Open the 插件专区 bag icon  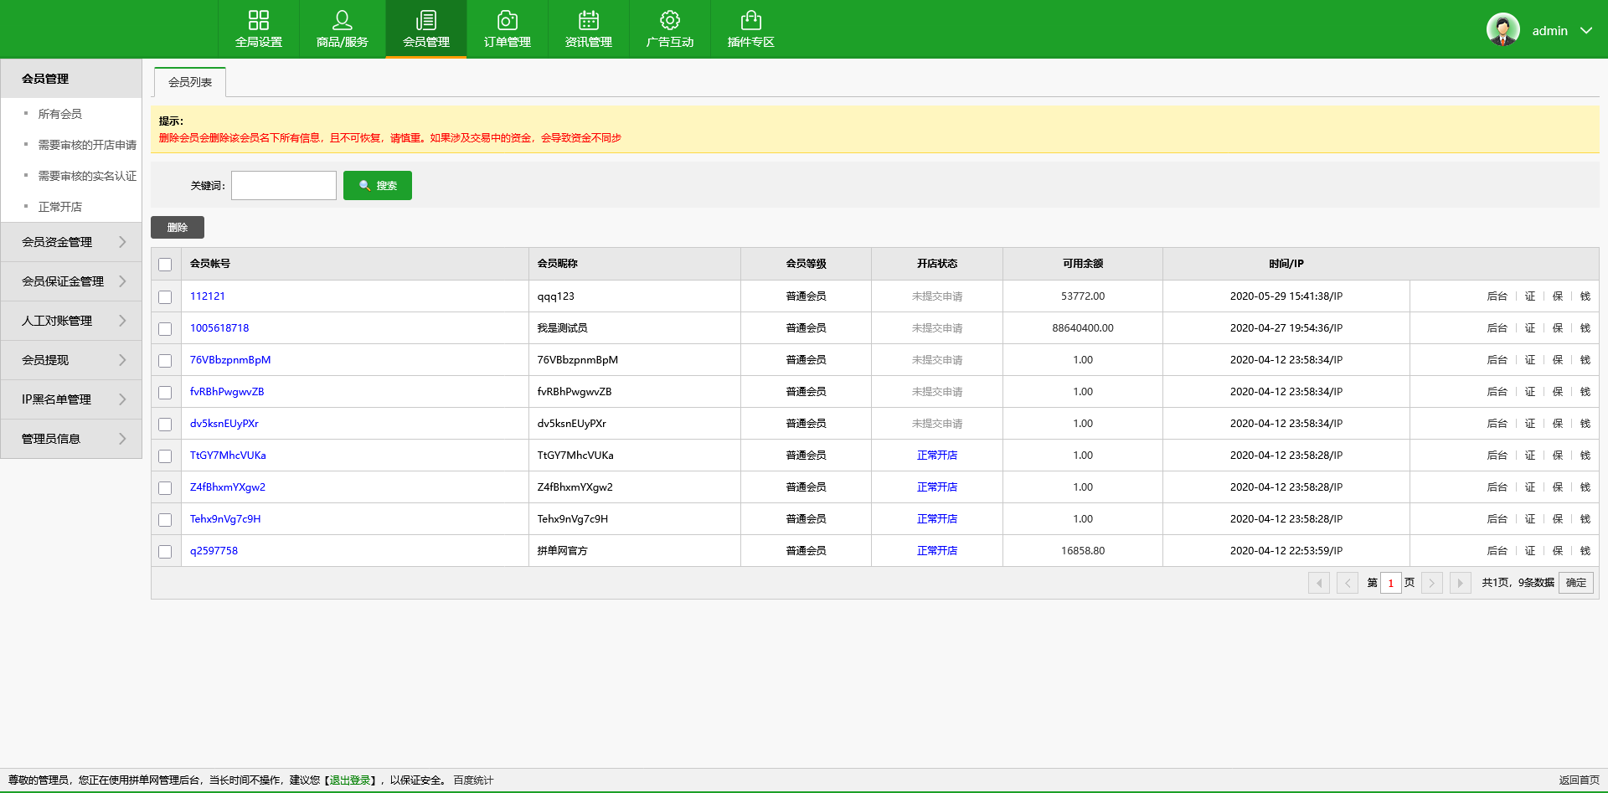(751, 20)
